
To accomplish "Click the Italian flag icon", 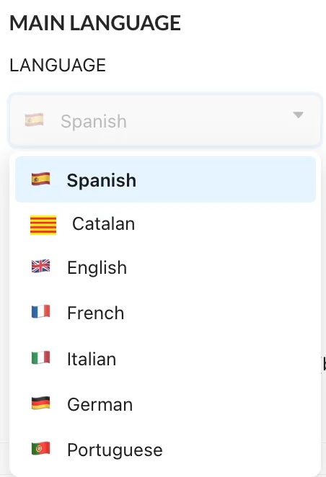I will point(41,357).
